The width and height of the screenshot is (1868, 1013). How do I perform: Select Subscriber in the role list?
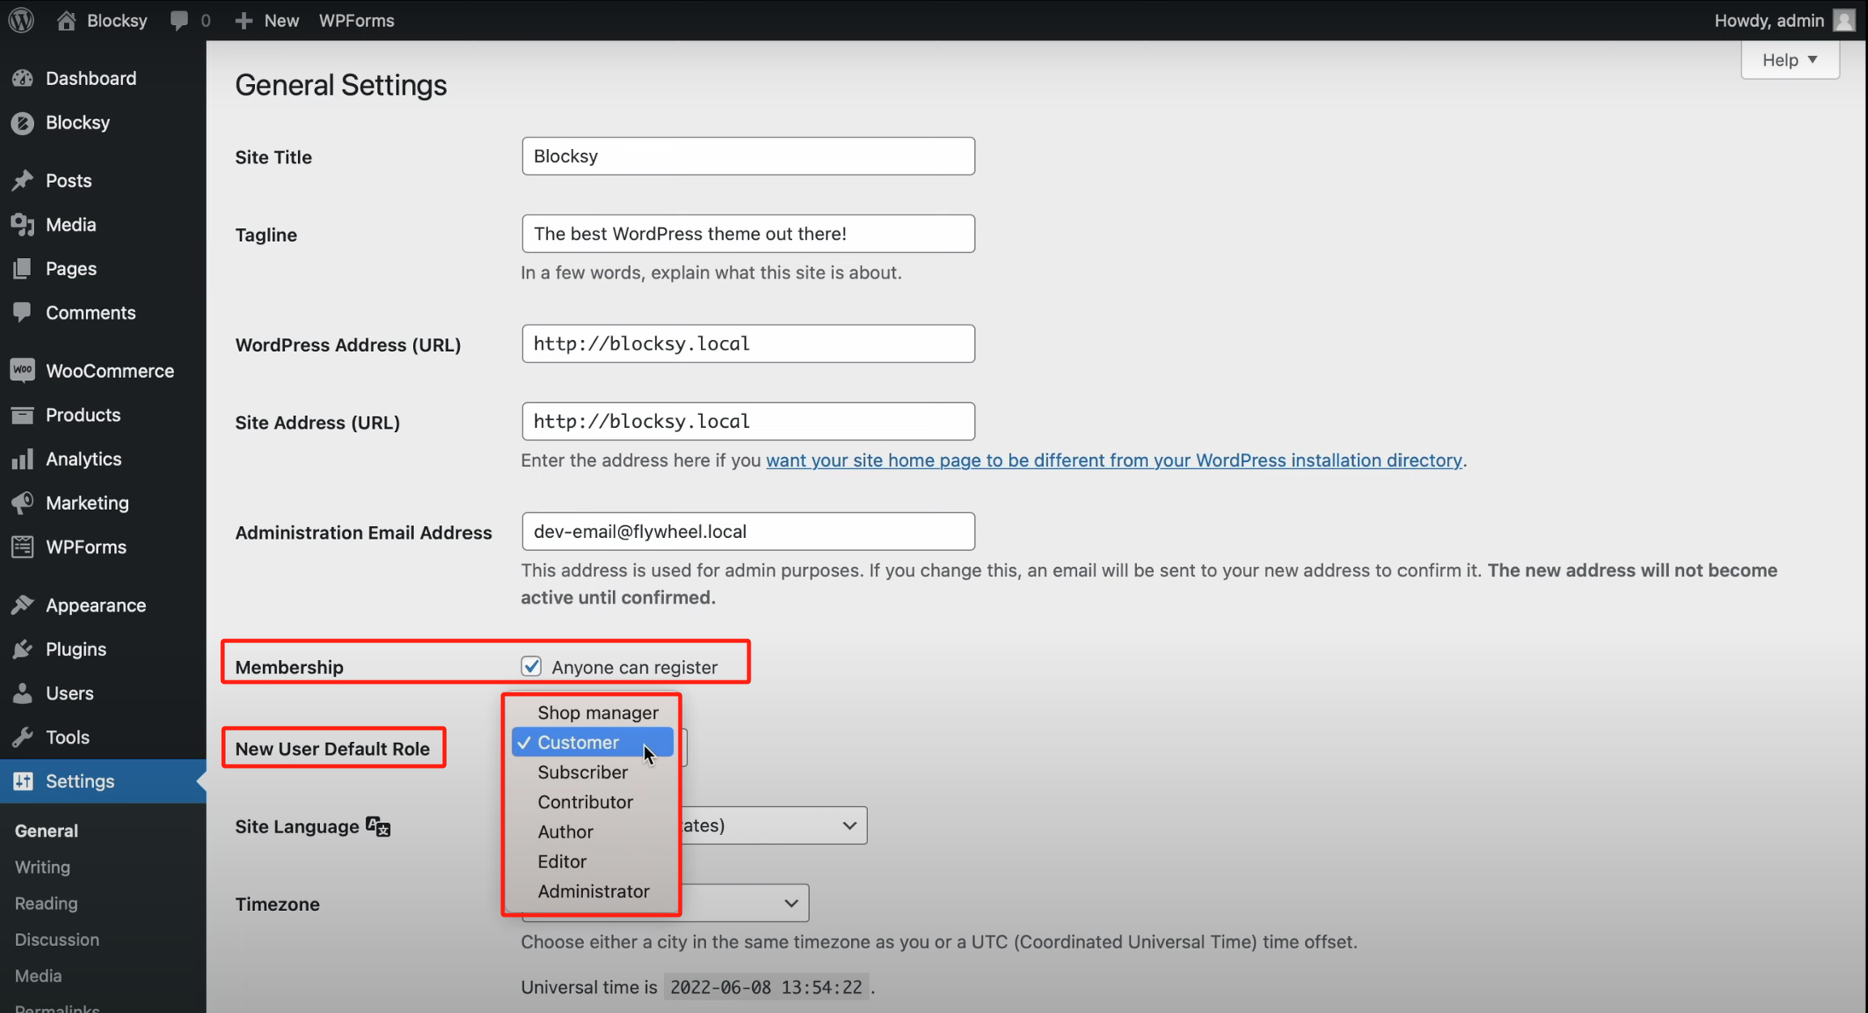pyautogui.click(x=583, y=772)
